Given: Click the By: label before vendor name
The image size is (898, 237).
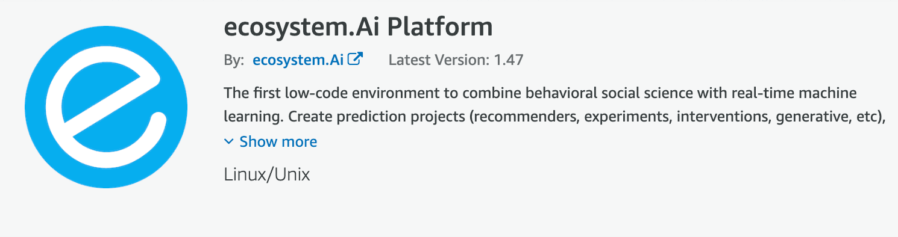Looking at the screenshot, I should (x=234, y=60).
